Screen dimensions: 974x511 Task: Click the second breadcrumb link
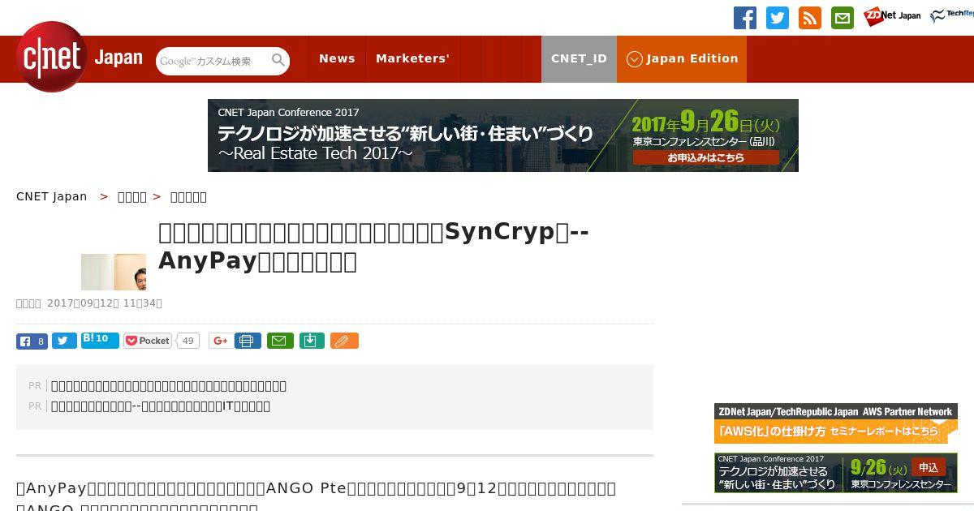tap(132, 197)
